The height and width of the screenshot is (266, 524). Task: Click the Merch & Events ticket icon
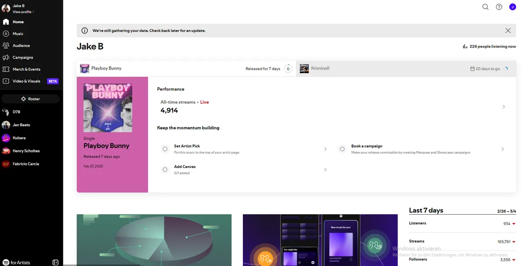(6, 69)
